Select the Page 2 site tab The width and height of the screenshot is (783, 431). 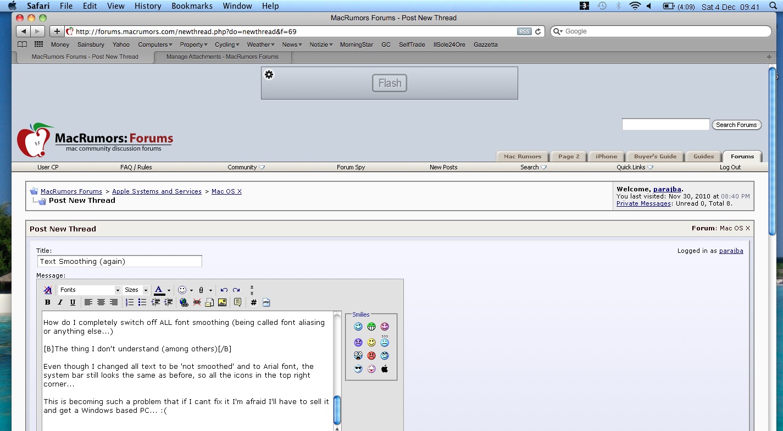[569, 156]
